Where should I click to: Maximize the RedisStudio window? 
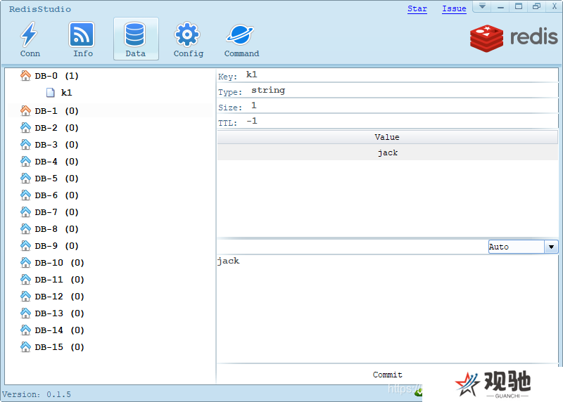(x=519, y=6)
